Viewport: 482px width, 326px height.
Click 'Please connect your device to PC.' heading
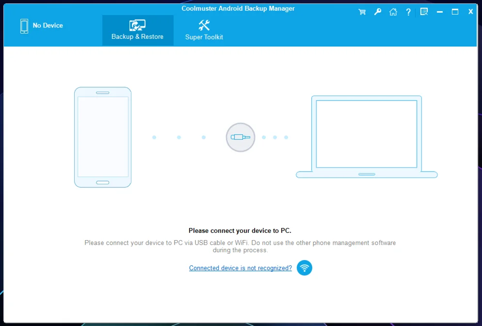[240, 230]
